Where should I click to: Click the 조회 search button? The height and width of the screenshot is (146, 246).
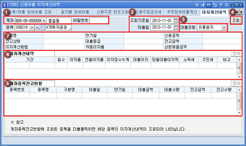[236, 20]
